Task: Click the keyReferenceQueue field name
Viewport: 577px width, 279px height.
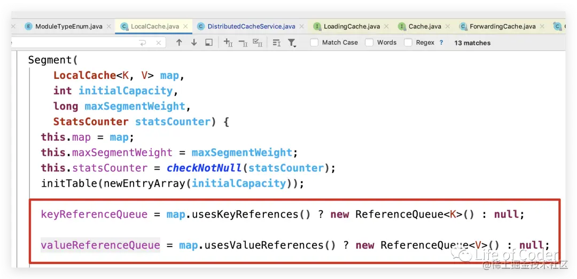Action: [x=94, y=214]
